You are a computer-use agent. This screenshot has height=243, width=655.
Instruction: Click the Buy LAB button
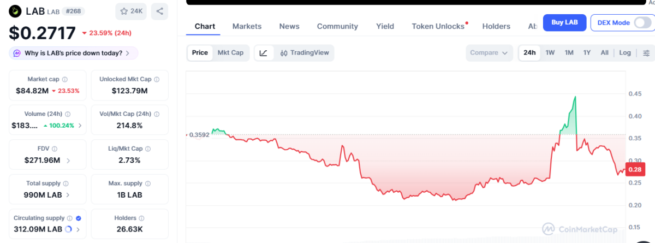(x=564, y=22)
